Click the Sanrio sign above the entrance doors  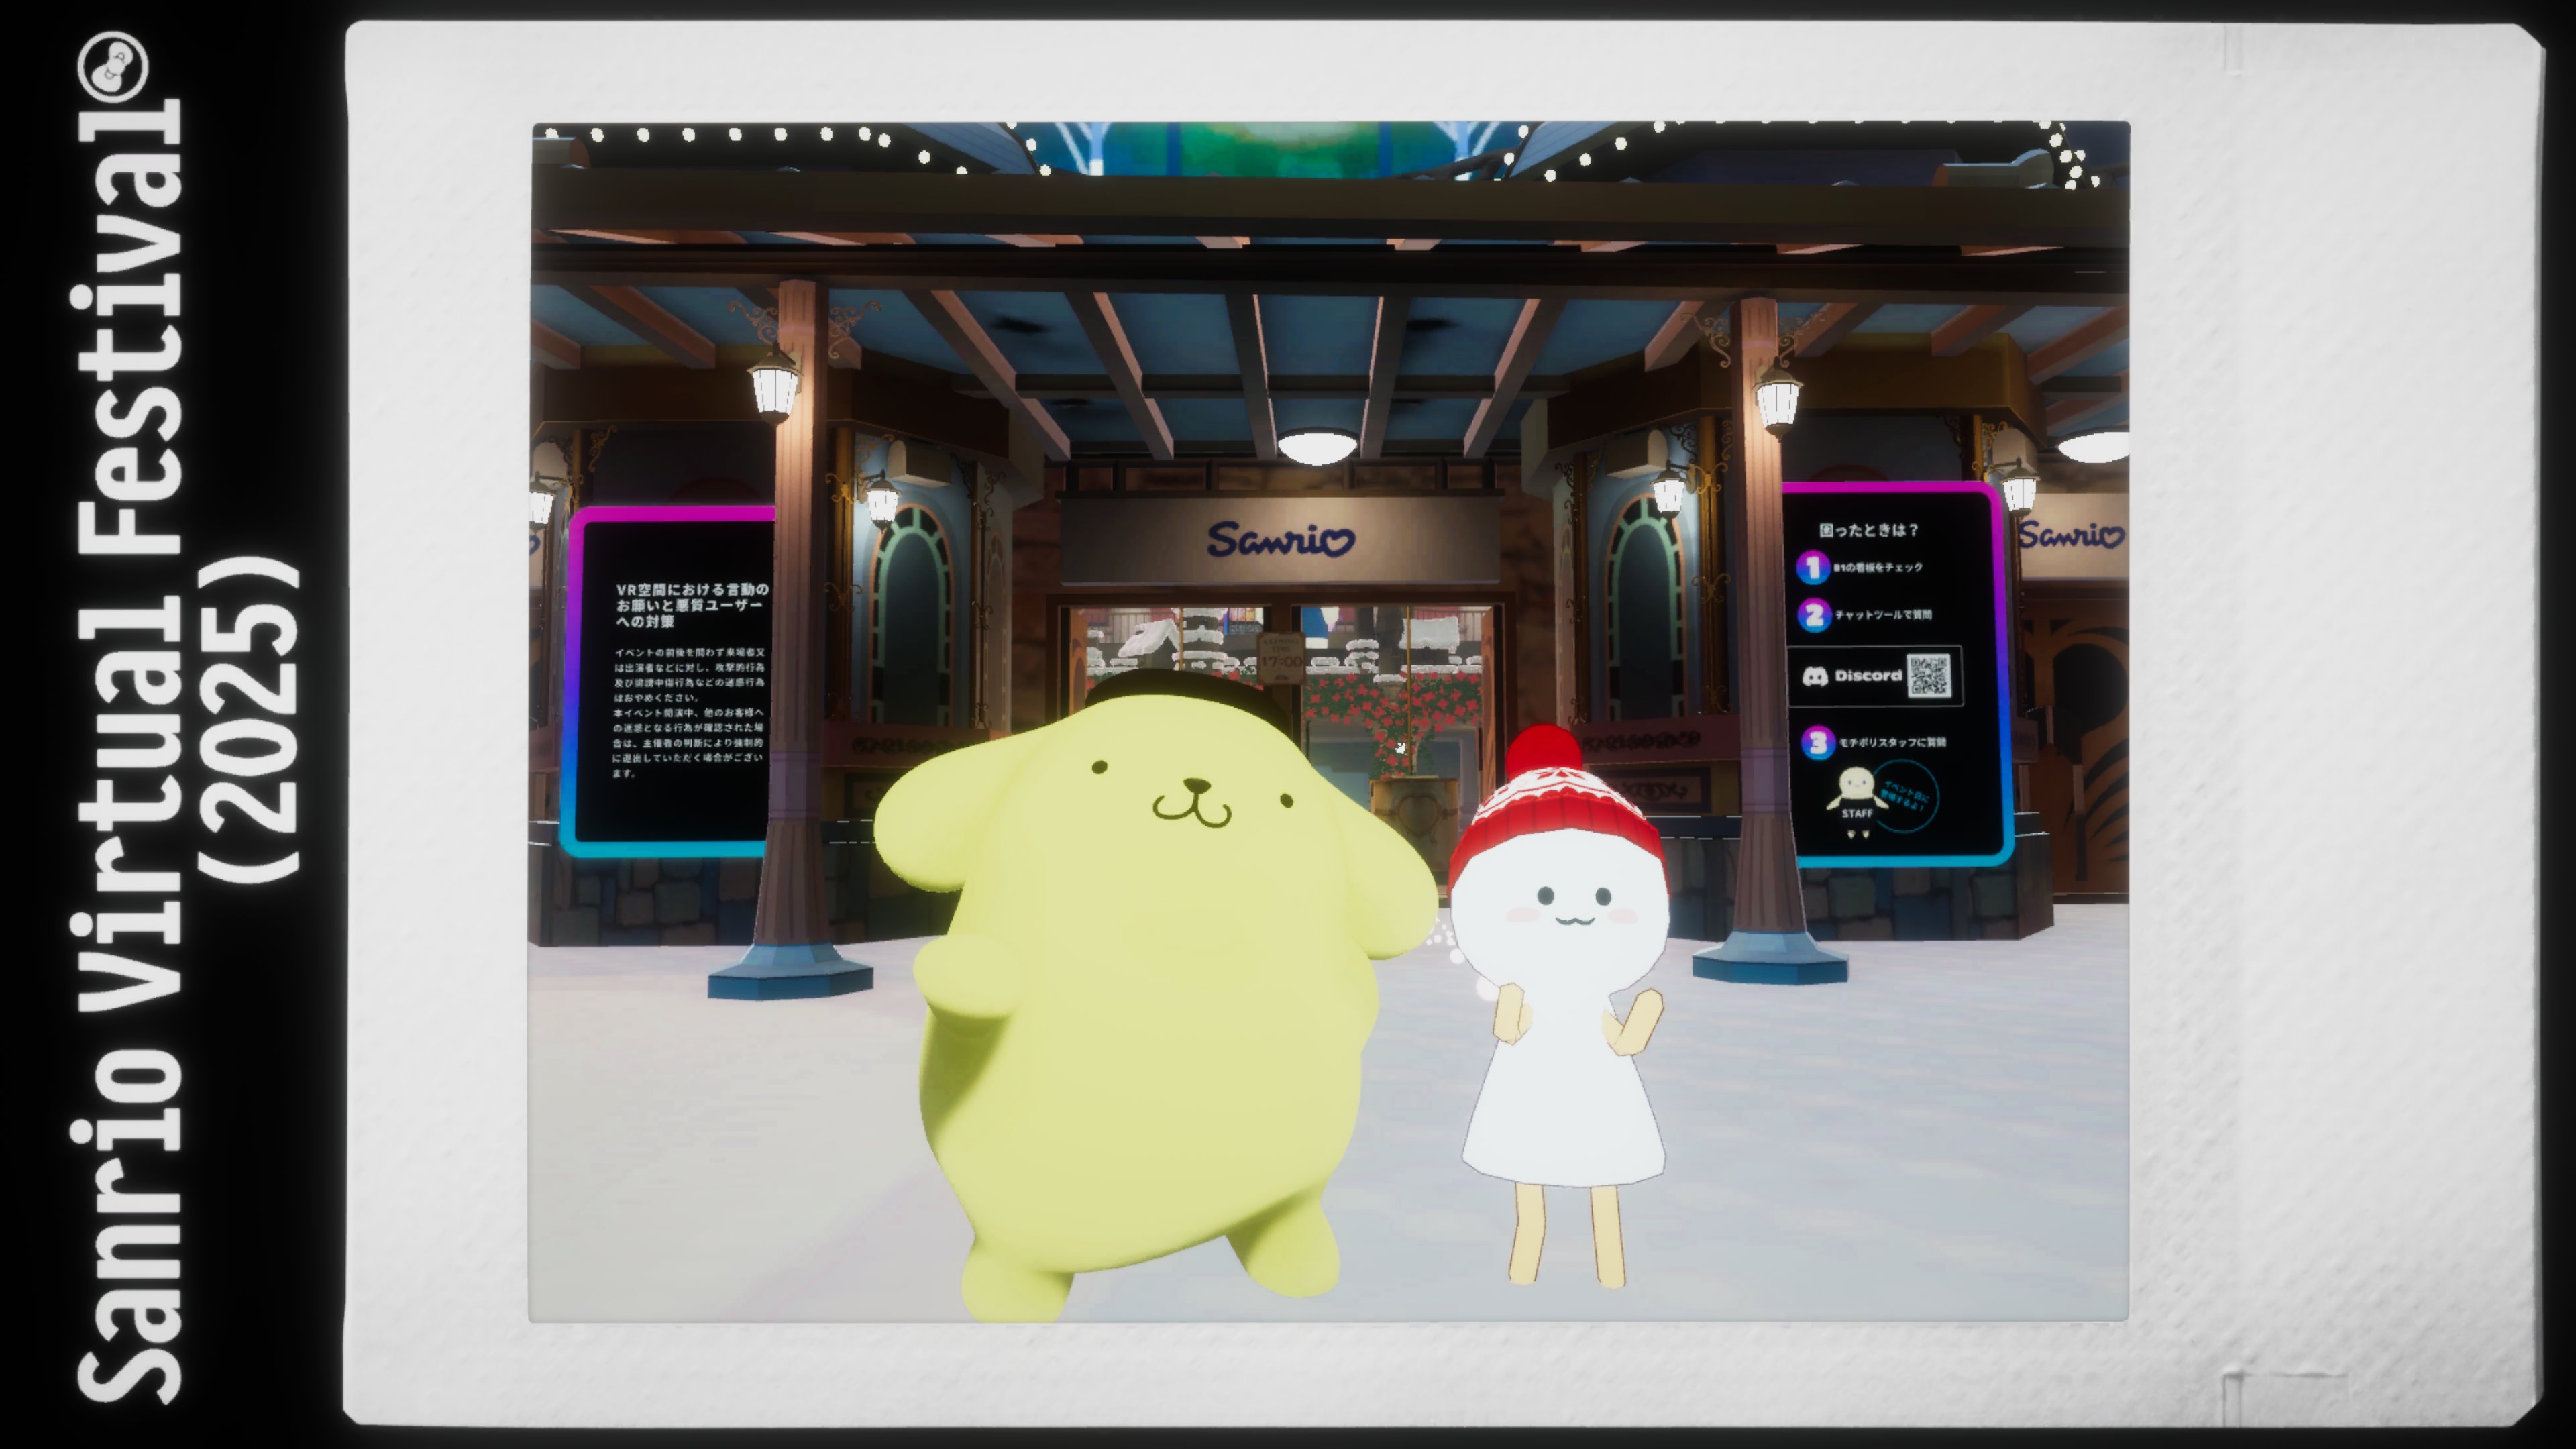tap(1280, 540)
